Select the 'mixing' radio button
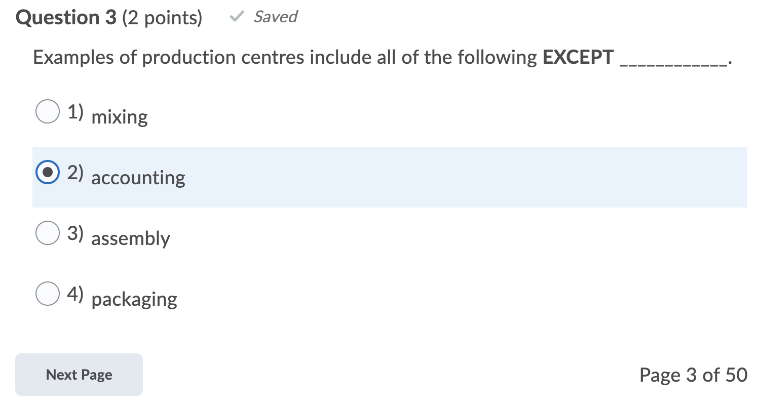757x408 pixels. point(47,111)
